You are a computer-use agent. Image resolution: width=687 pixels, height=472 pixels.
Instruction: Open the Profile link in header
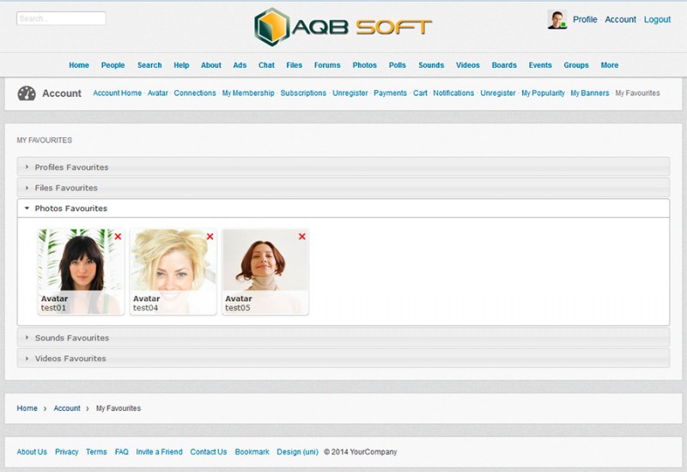585,19
